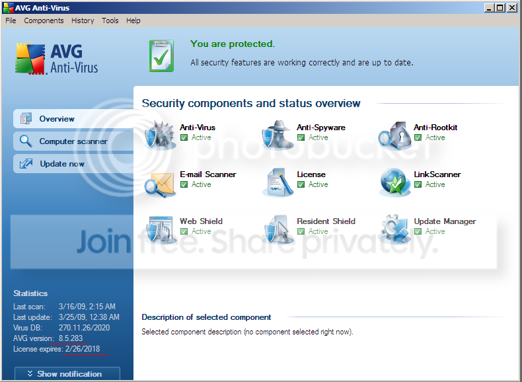This screenshot has height=382, width=522.
Task: Open the History menu
Action: coord(83,20)
